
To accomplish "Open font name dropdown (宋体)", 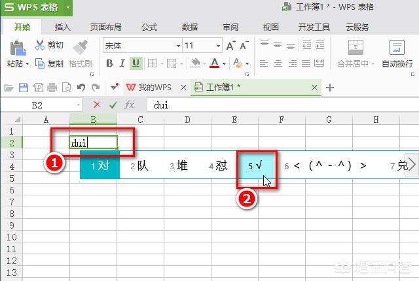I will [178, 46].
